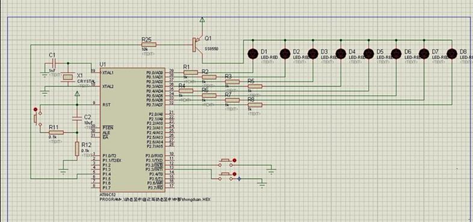
Task: Click the R8 resistor on the P0.7 line
Action: [x=255, y=105]
